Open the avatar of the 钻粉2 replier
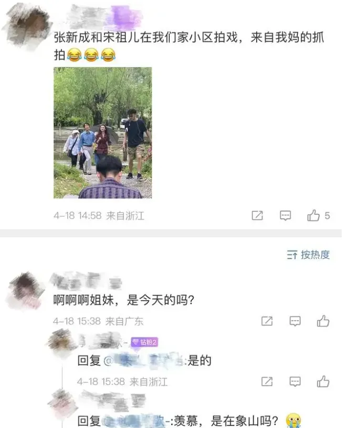346x428 pixels. coord(61,343)
